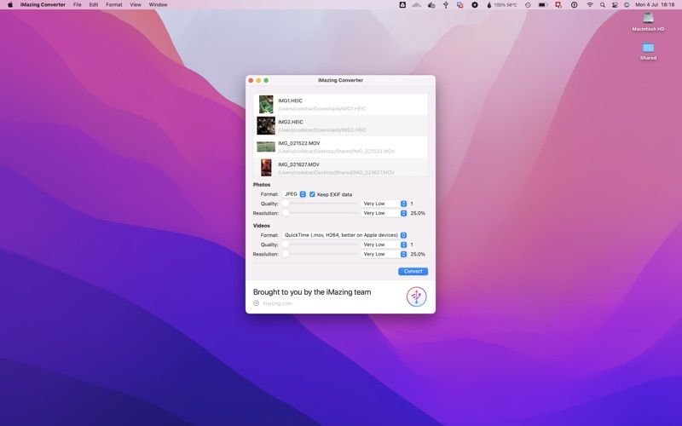Screen dimensions: 682x426
Task: Open the Photos Format JPEG dropdown
Action: coord(294,194)
